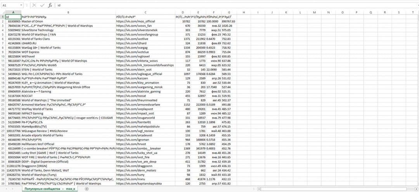This screenshot has height=192, width=419.
Task: Click the 'WGTravel' cell
Action: (x=68, y=56)
